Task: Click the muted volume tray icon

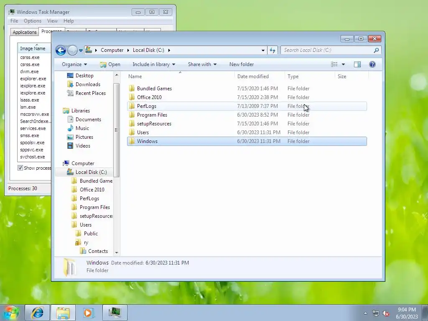Action: tap(386, 313)
